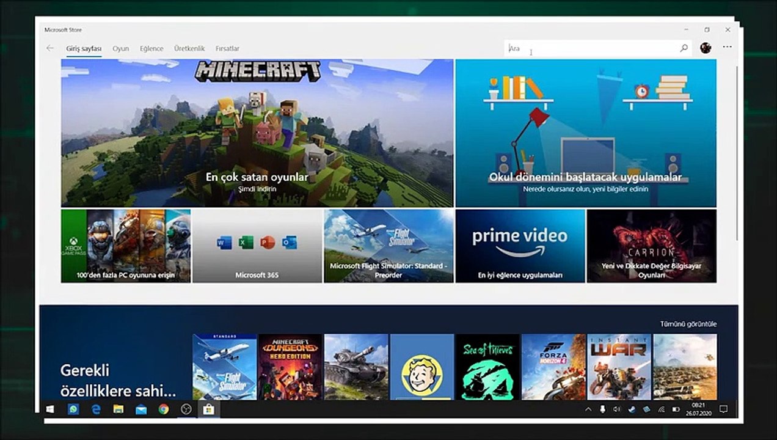
Task: Click the Excel icon in Microsoft 365 tile
Action: [246, 243]
